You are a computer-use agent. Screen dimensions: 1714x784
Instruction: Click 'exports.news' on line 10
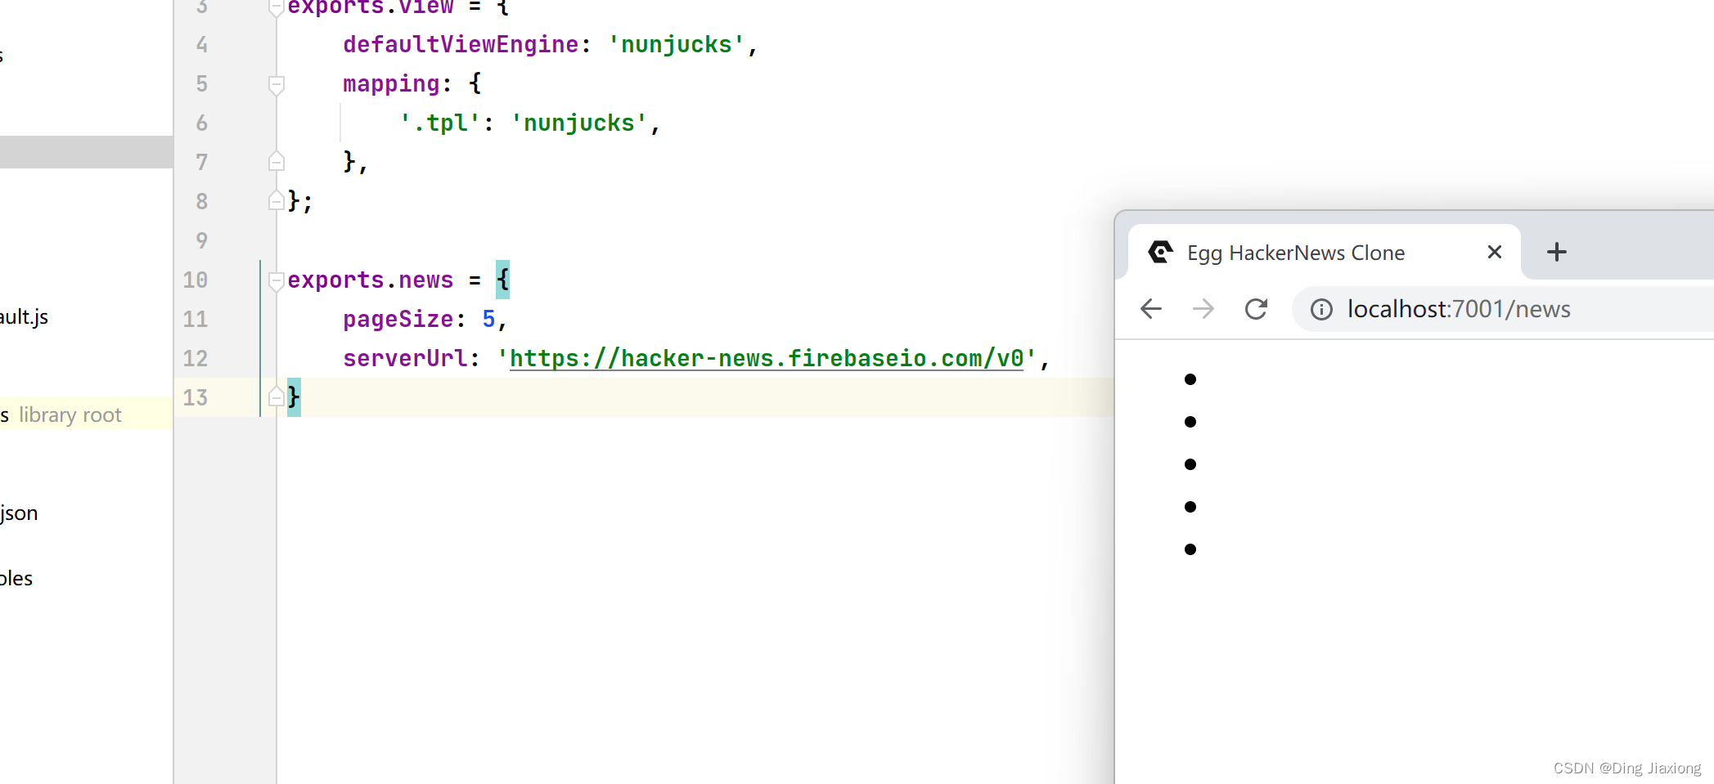[370, 280]
